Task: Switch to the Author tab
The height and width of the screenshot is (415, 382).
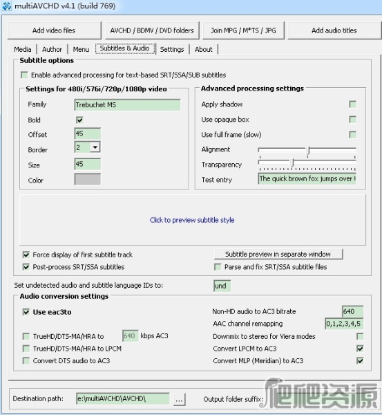Action: [x=52, y=49]
